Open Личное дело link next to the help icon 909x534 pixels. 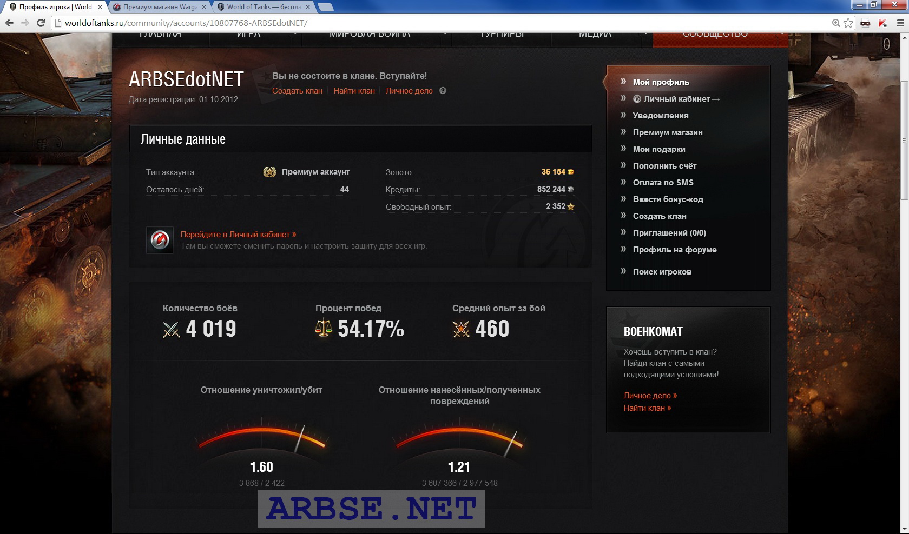(409, 91)
